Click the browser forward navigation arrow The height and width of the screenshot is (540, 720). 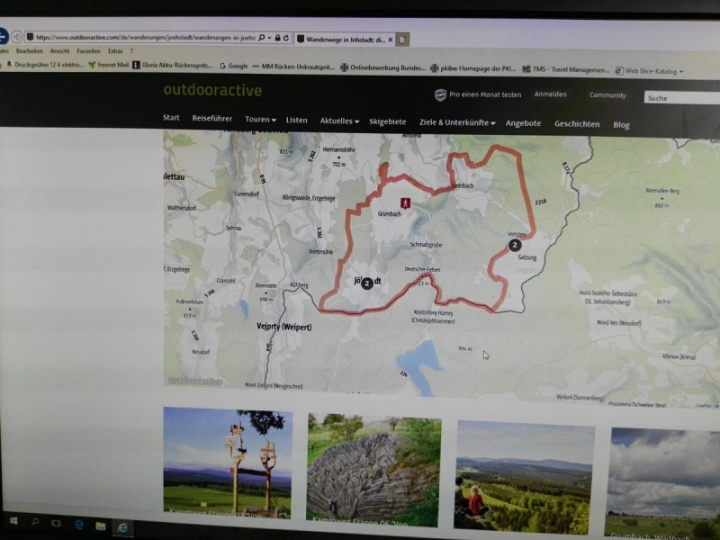coord(17,36)
